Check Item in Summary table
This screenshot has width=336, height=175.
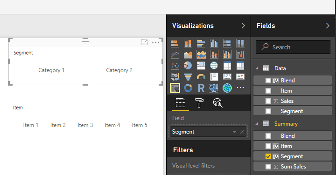click(268, 146)
